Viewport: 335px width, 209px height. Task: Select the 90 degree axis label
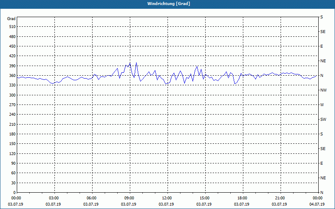(13, 163)
